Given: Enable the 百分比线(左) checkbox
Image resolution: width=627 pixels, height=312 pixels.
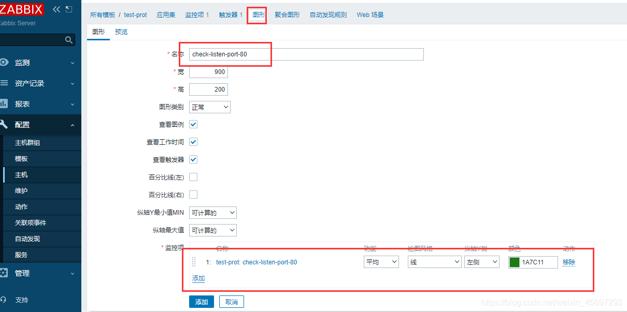Looking at the screenshot, I should pos(193,177).
